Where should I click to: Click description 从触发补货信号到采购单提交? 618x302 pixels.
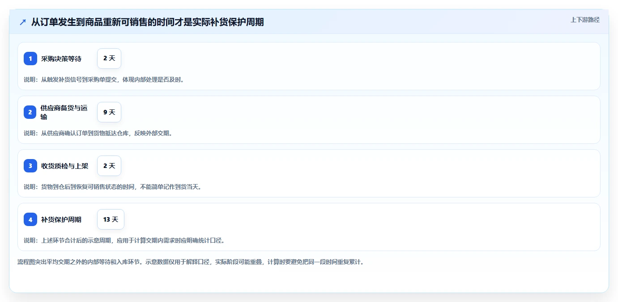[x=104, y=80]
